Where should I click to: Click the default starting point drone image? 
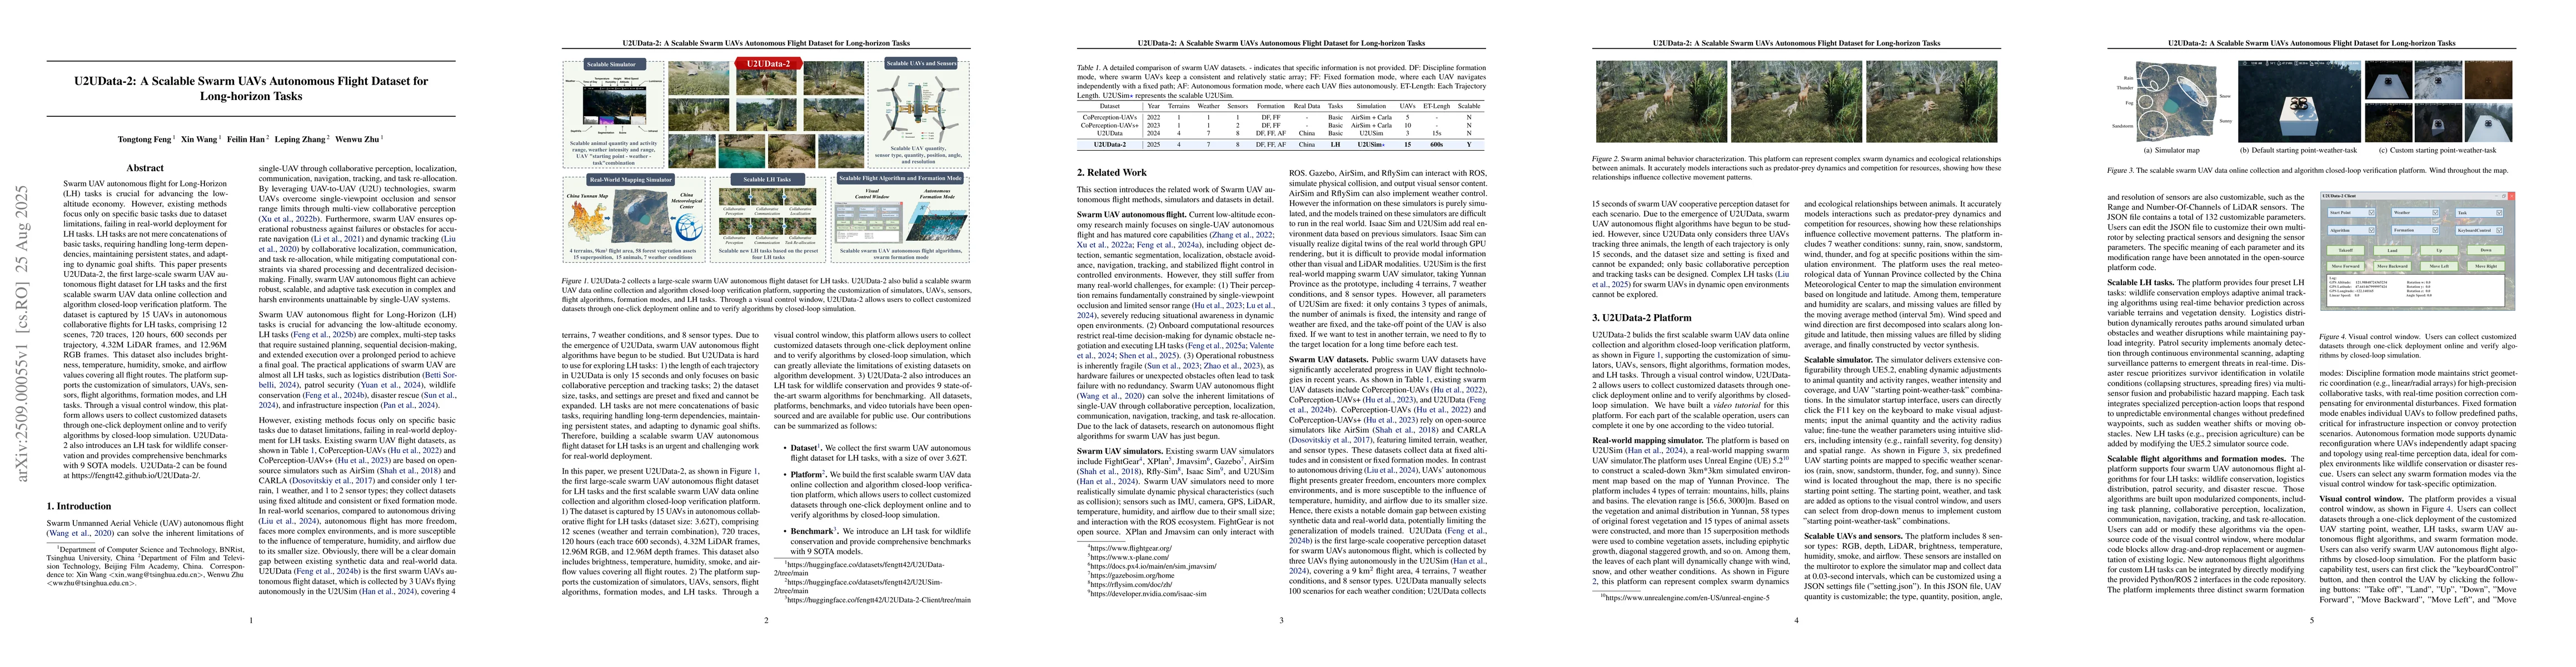[x=2299, y=102]
